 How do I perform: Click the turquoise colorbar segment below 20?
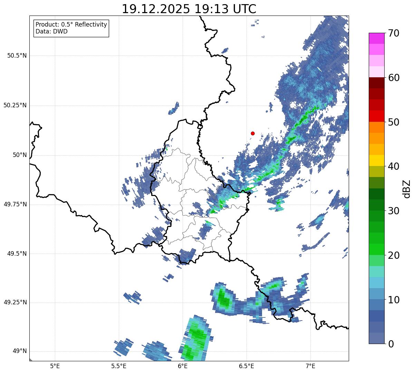[376, 272]
